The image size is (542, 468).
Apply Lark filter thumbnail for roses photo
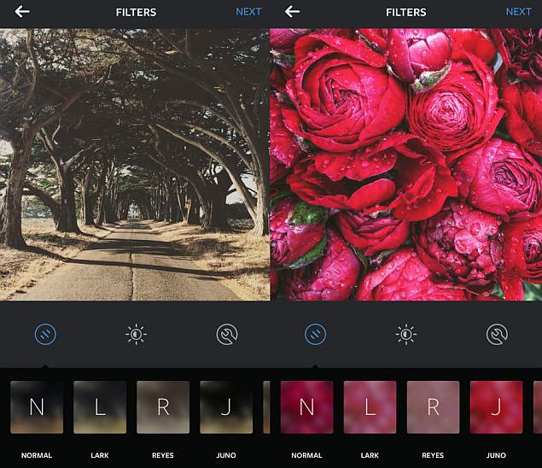370,407
